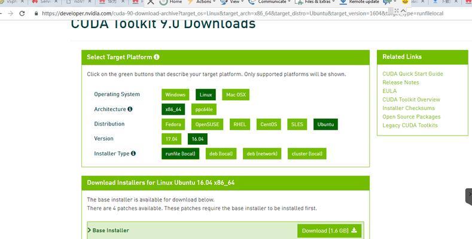
Task: Click text 'There are 4 patches available'
Action: coord(125,208)
